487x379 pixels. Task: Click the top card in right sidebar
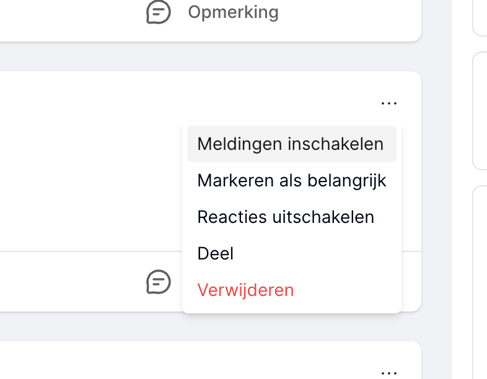click(480, 17)
